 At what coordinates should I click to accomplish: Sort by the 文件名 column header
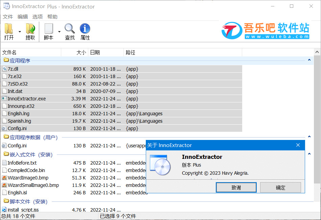tap(31, 52)
